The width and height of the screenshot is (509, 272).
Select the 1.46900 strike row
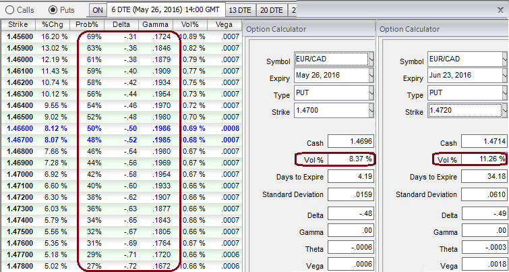(121, 163)
